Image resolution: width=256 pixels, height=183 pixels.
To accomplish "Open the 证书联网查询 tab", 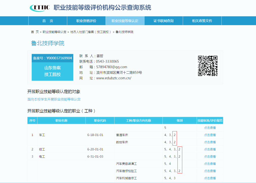I will coord(163,21).
